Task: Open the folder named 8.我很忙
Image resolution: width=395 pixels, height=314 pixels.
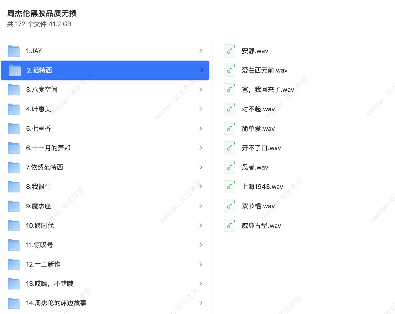Action: (39, 187)
